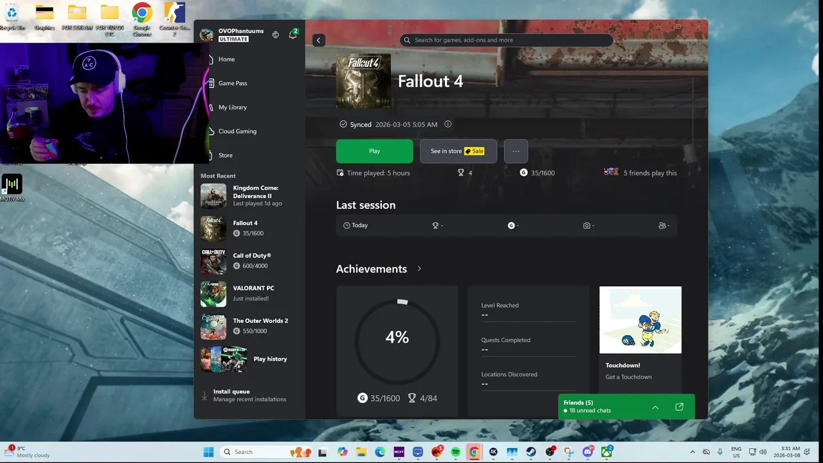Click See in store Sale button

pos(458,151)
